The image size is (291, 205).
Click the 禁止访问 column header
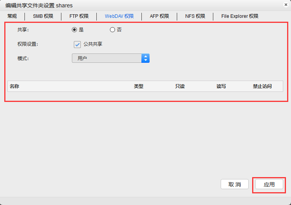pyautogui.click(x=262, y=86)
